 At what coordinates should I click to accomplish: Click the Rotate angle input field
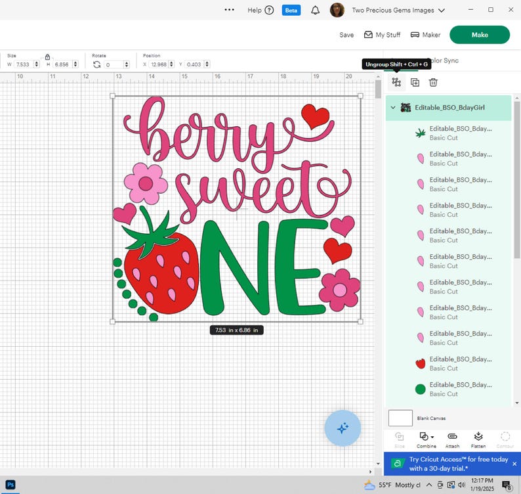(114, 64)
